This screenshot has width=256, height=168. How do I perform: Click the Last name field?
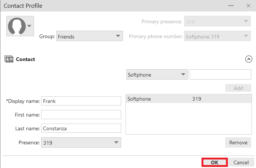point(81,128)
